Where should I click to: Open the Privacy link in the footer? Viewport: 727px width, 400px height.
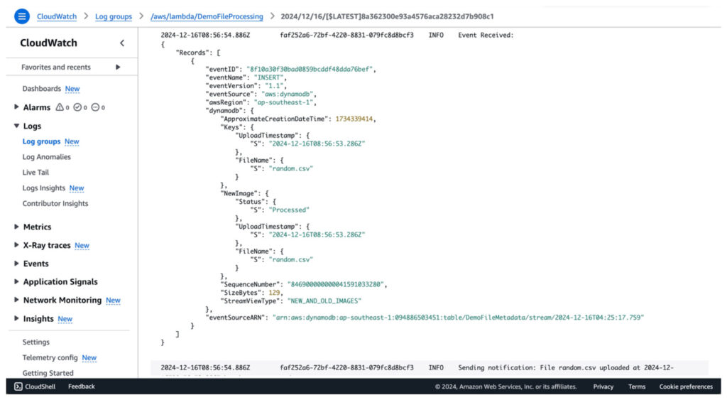point(603,387)
